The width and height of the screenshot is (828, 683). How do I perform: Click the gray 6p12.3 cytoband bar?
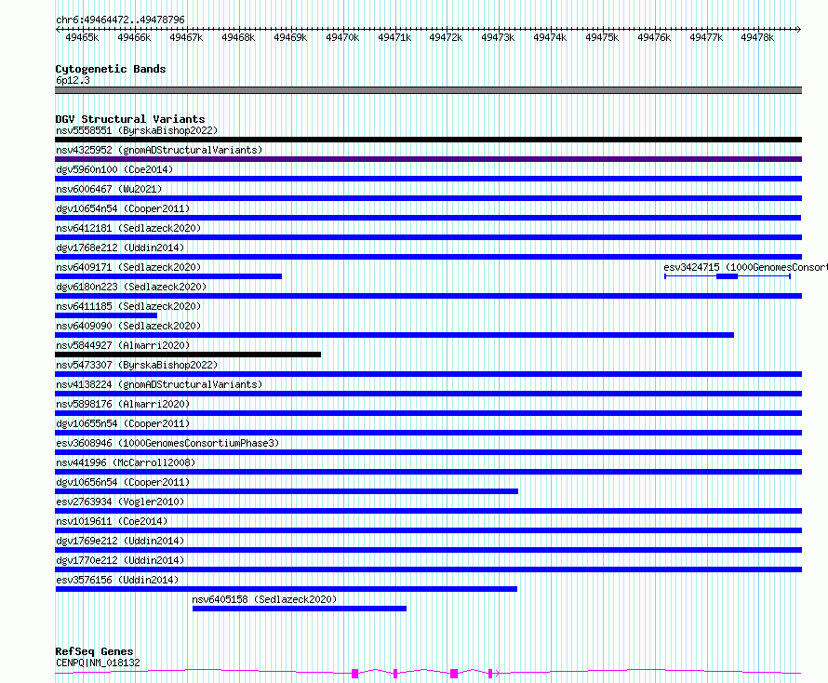428,90
